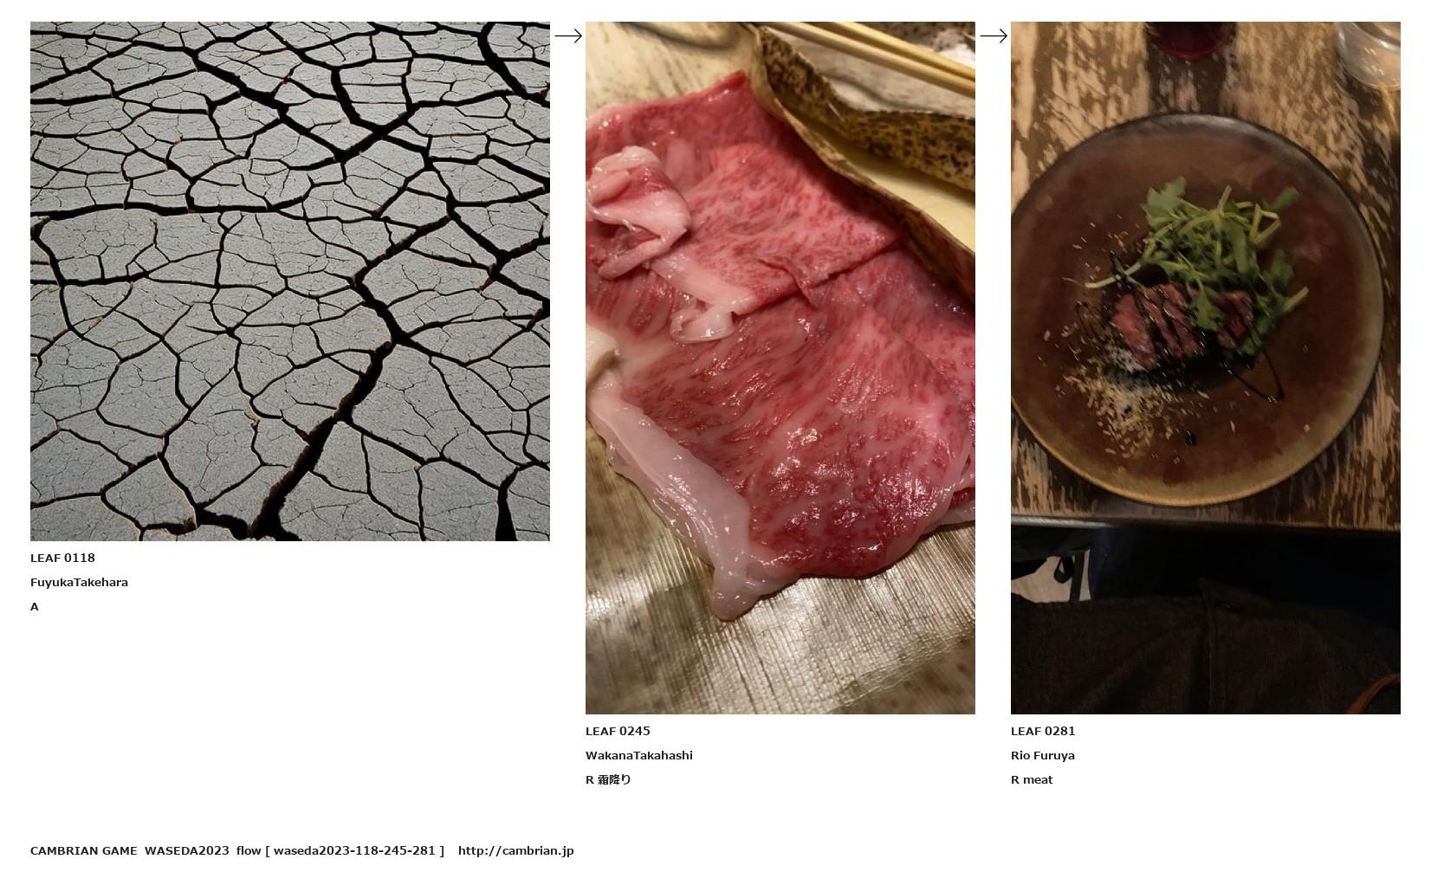
Task: Click the arrow before the third image
Action: 994,36
